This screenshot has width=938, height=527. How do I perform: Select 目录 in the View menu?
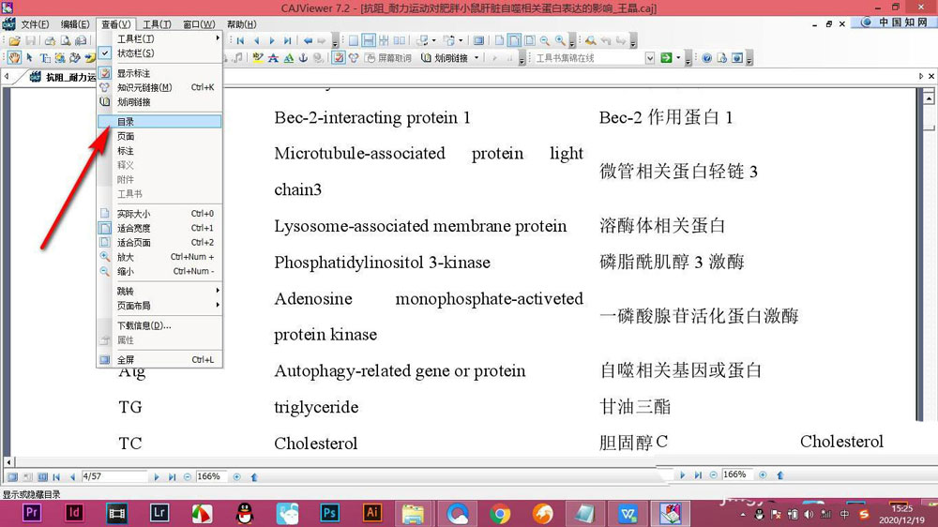(159, 121)
